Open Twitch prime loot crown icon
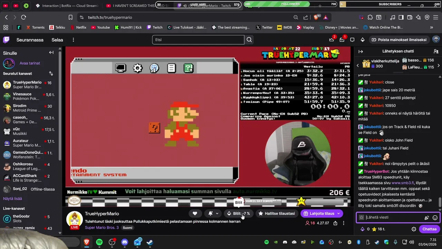442x249 pixels. (331, 40)
